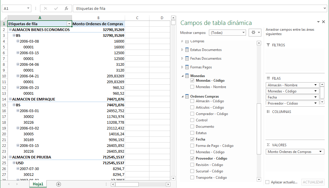
Task: Click the filter funnel icon beside FILTROS
Action: point(268,45)
